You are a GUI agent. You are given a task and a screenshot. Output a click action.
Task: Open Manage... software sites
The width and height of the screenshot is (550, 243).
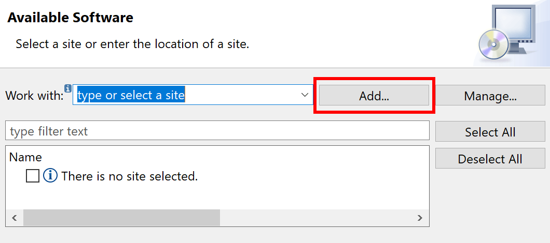490,95
